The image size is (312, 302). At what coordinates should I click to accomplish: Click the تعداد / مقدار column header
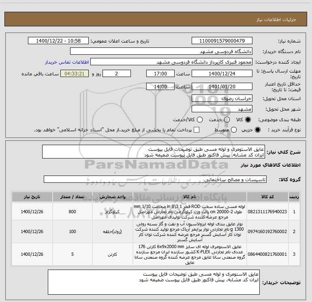pyautogui.click(x=73, y=197)
